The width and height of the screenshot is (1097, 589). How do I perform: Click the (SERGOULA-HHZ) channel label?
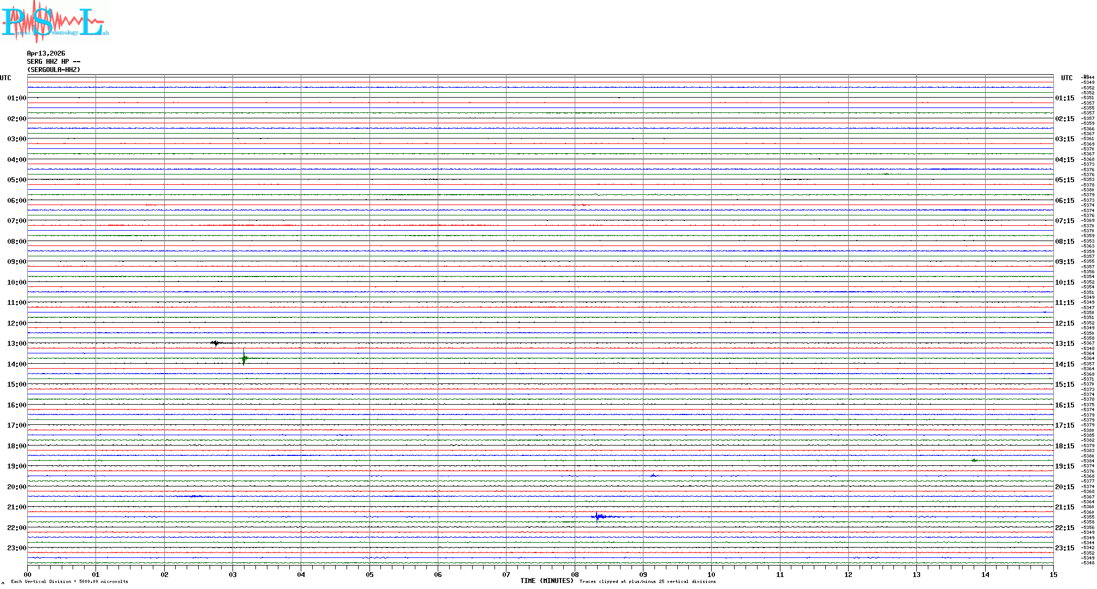[53, 70]
